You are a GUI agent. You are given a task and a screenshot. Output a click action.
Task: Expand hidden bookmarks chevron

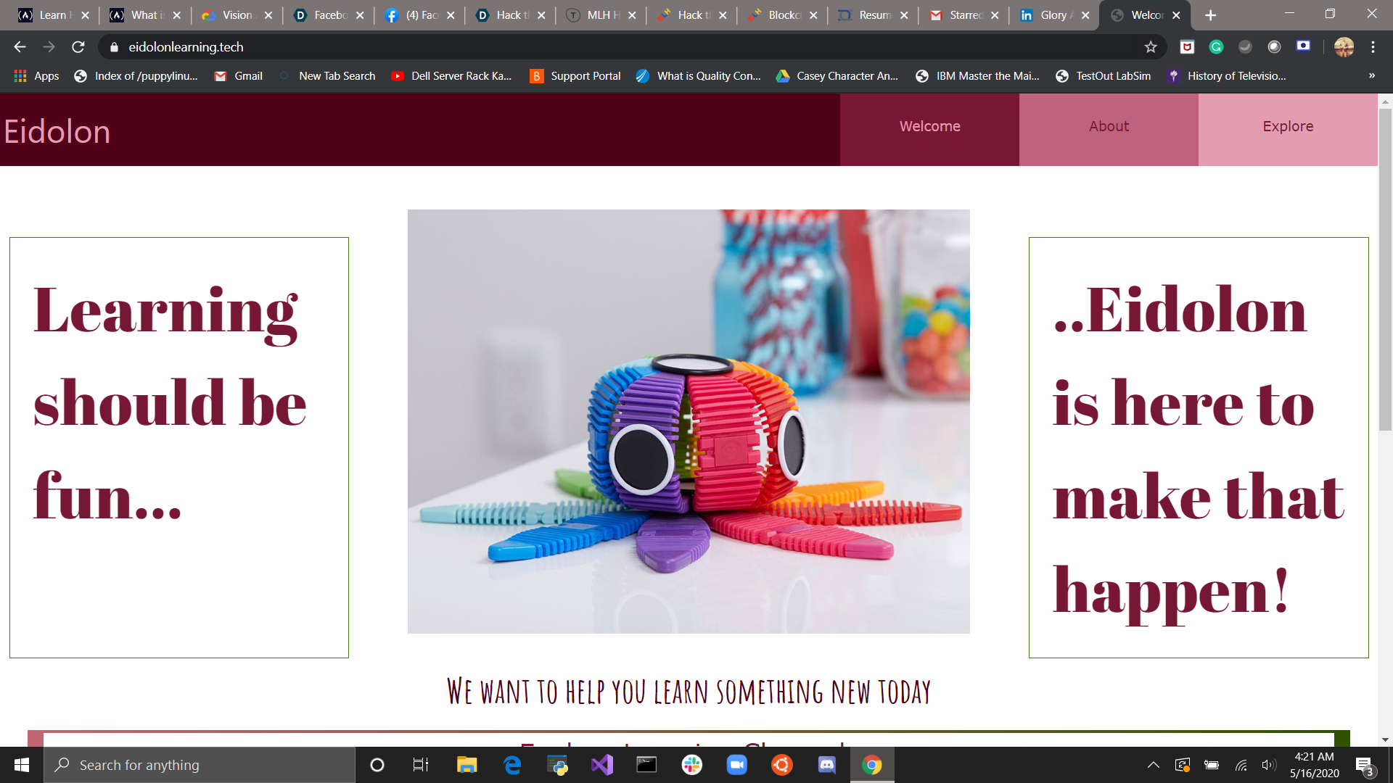click(1371, 76)
